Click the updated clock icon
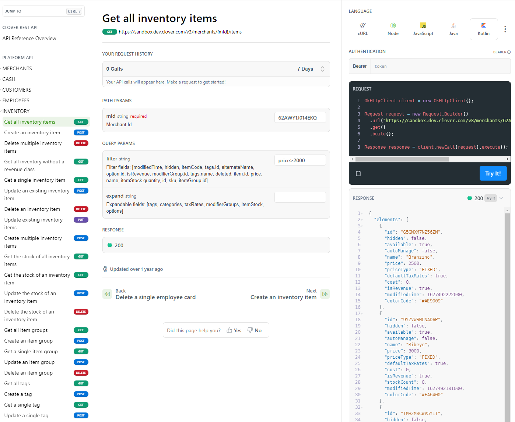The width and height of the screenshot is (515, 422). (105, 269)
